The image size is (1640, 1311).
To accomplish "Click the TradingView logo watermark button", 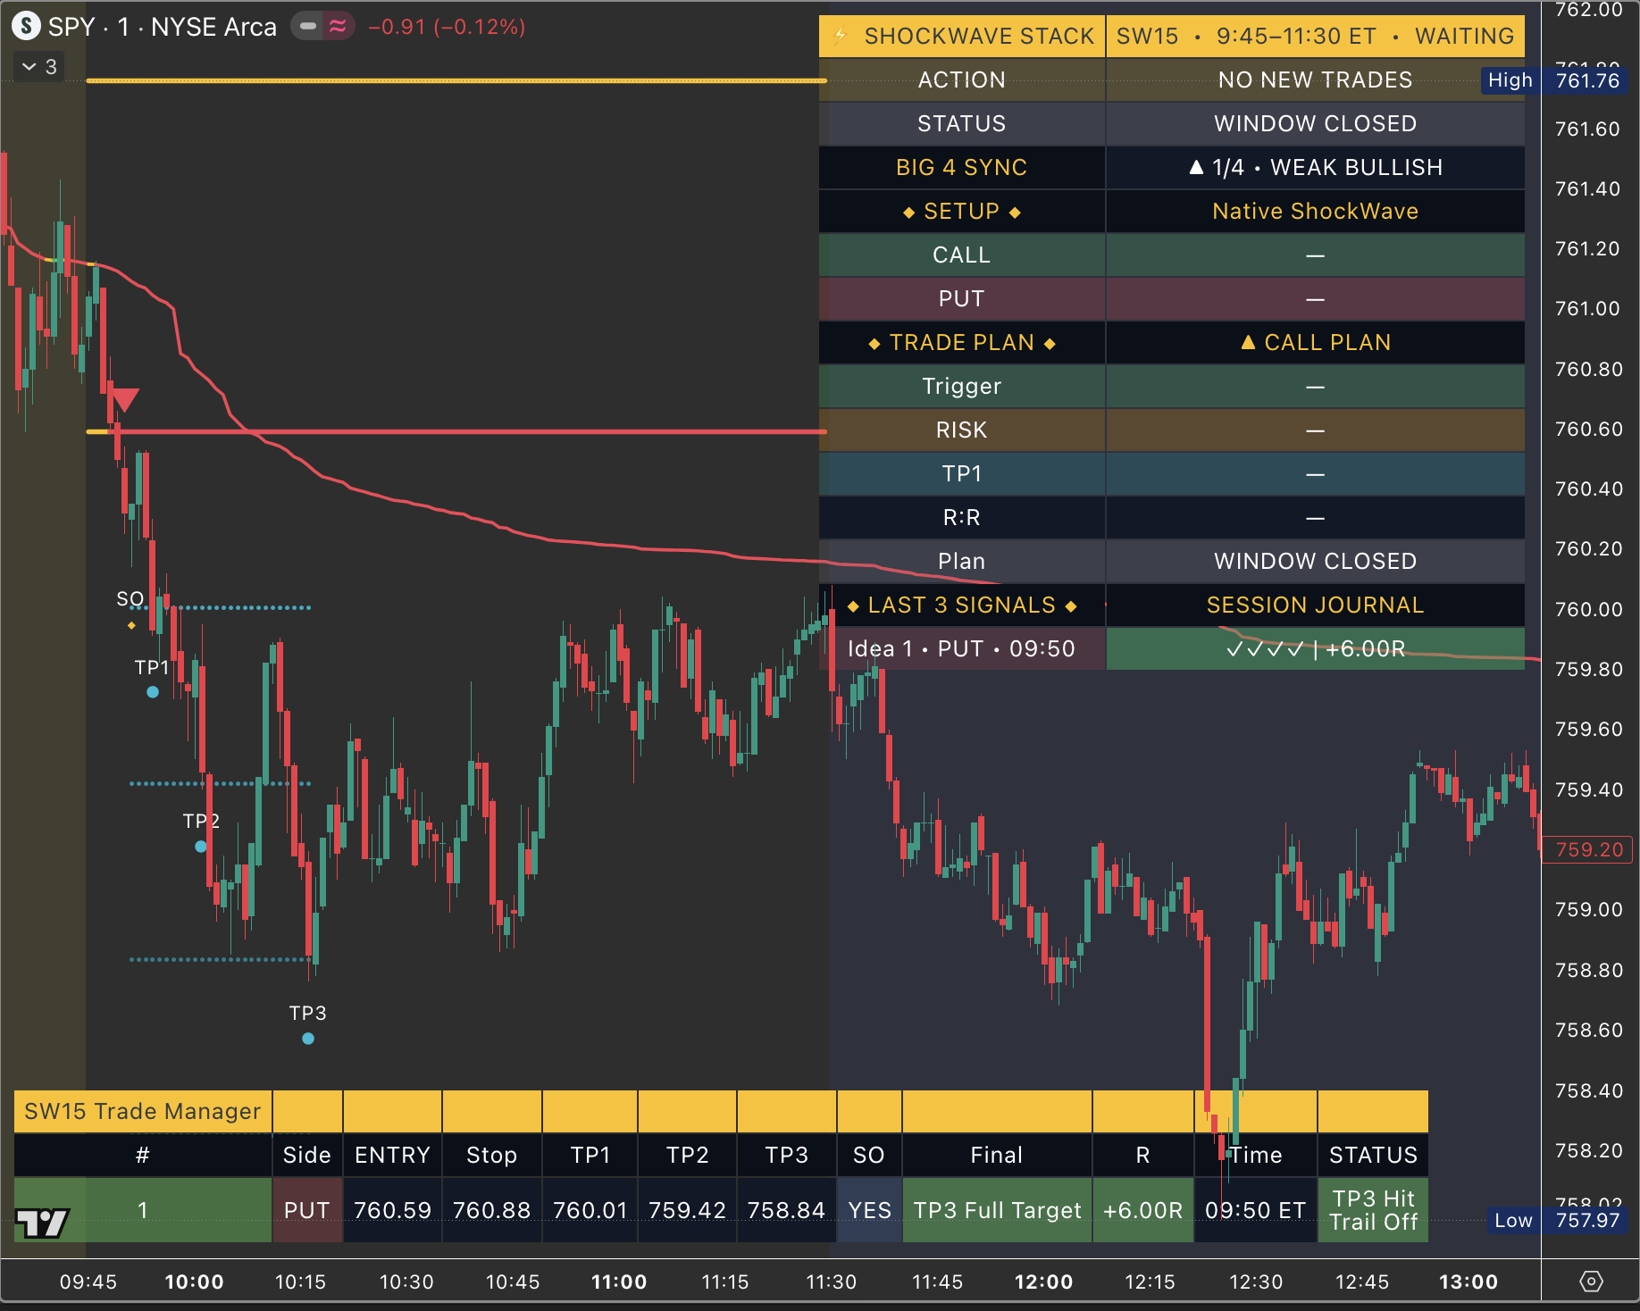I will click(x=42, y=1223).
